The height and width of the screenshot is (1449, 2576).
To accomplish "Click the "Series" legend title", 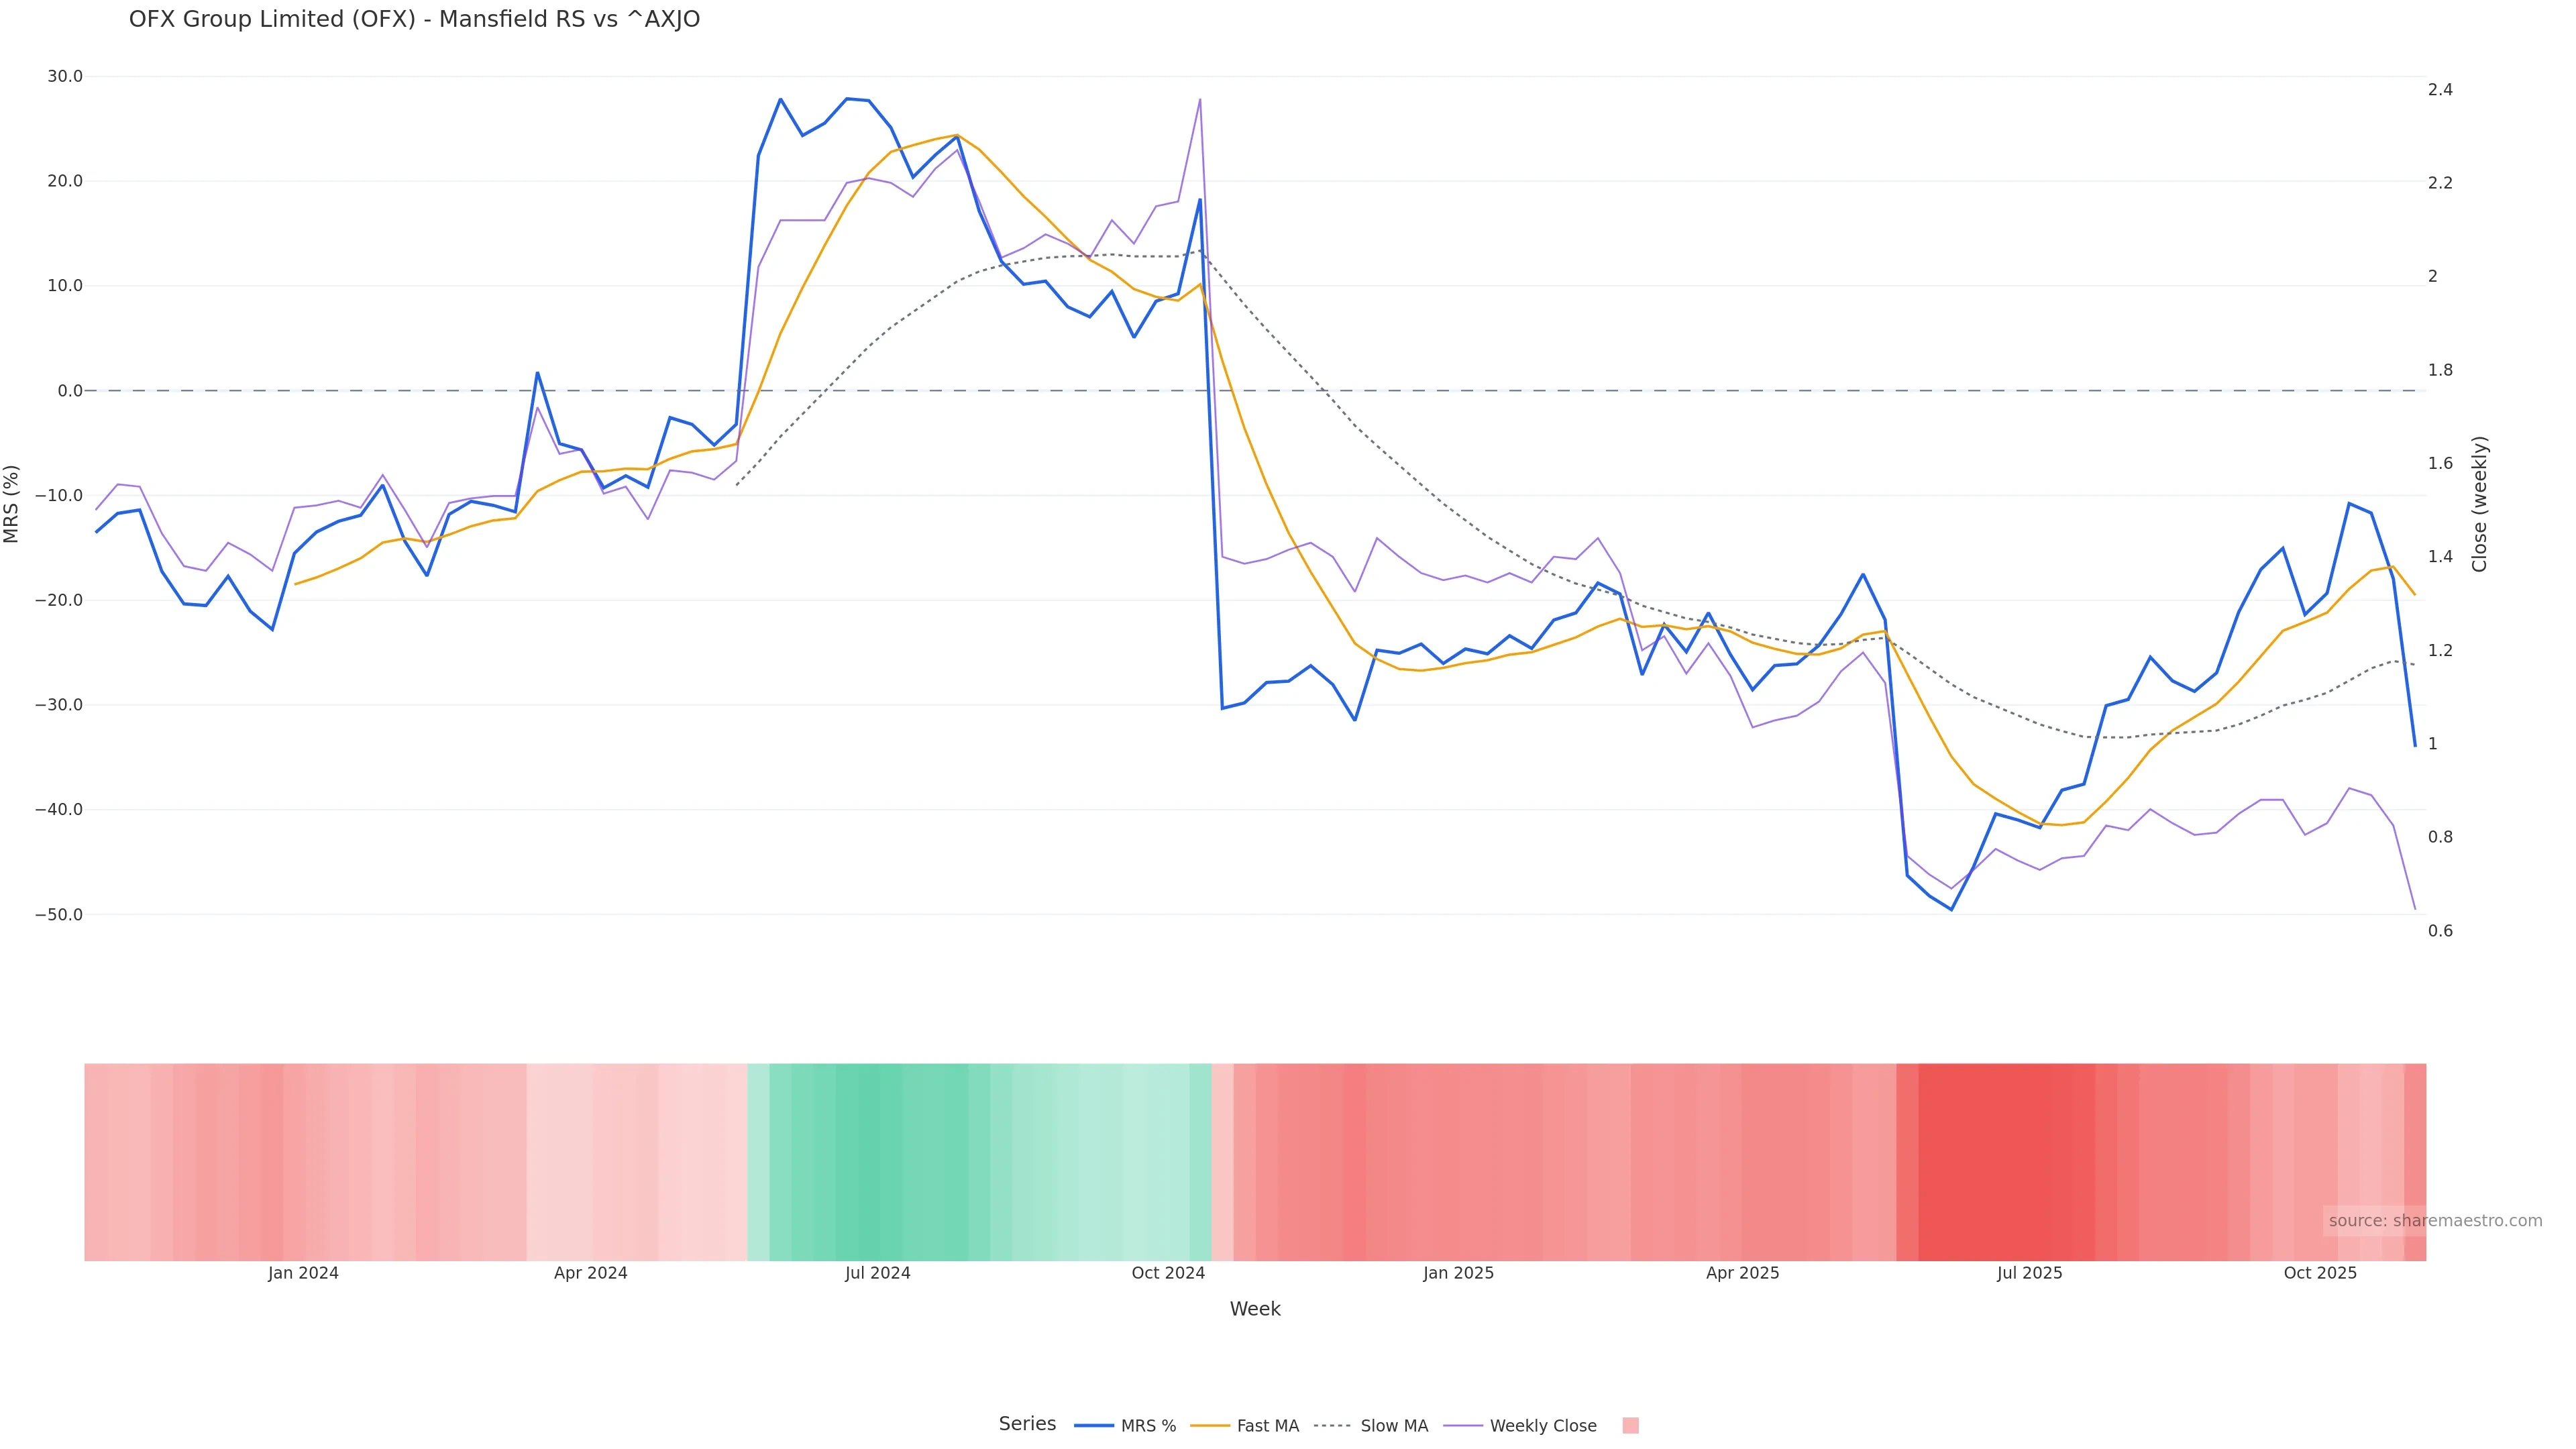I will click(1027, 1423).
